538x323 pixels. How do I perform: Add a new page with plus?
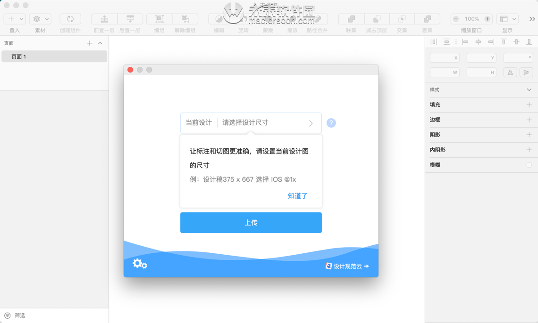90,43
